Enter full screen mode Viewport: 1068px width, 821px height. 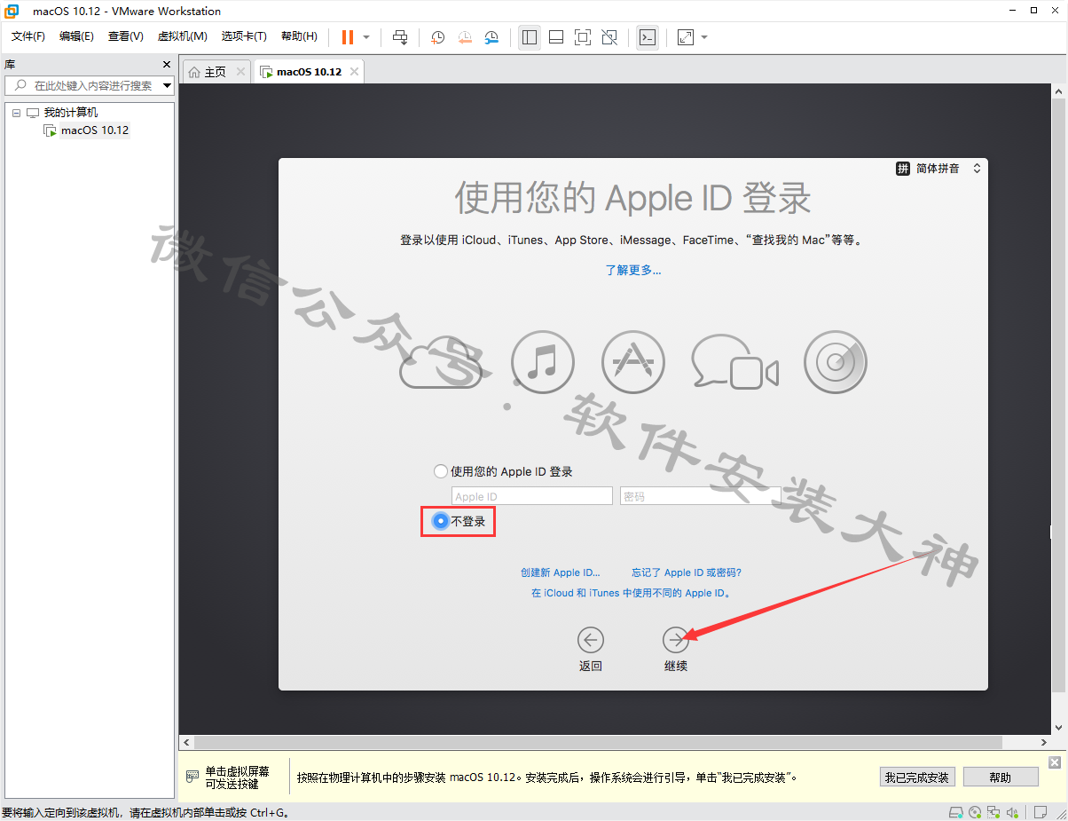(x=583, y=37)
